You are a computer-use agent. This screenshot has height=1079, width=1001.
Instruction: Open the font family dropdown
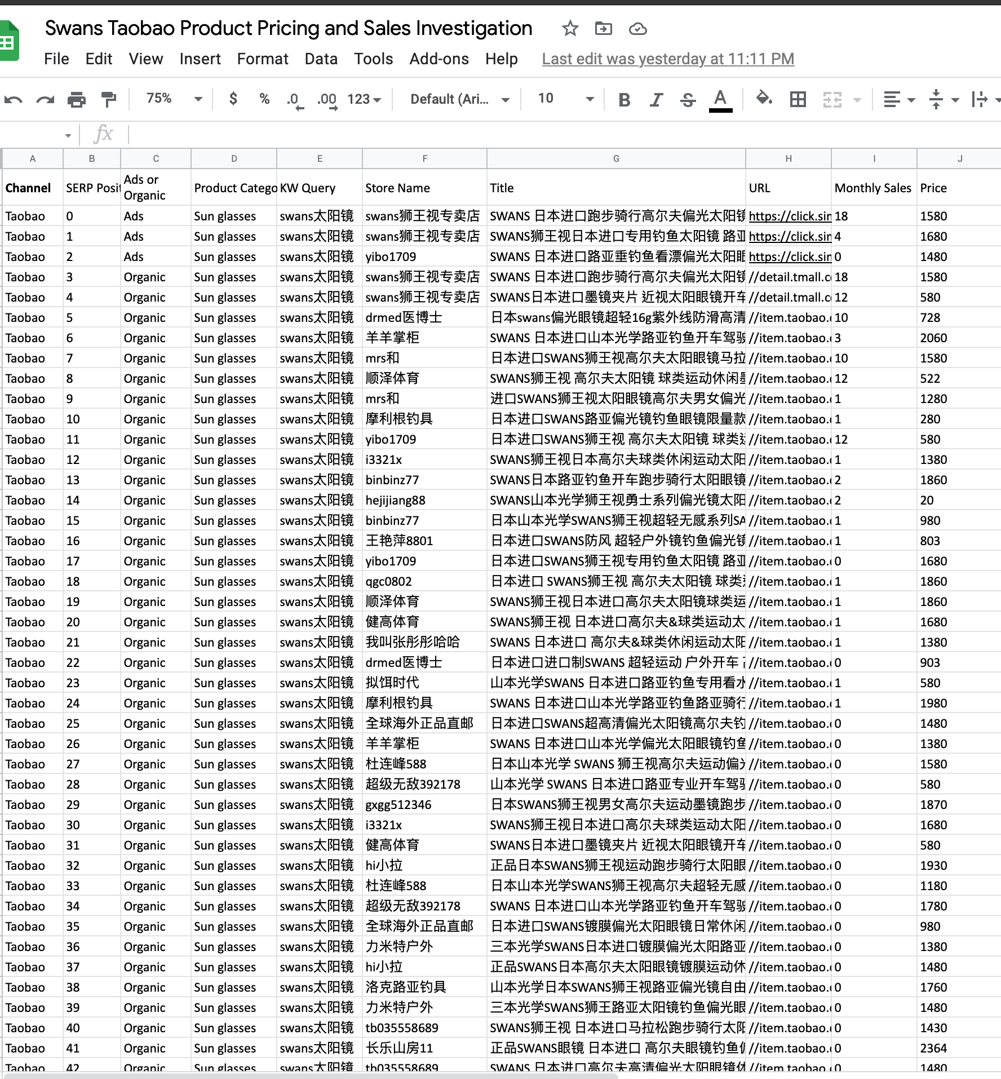coord(460,99)
